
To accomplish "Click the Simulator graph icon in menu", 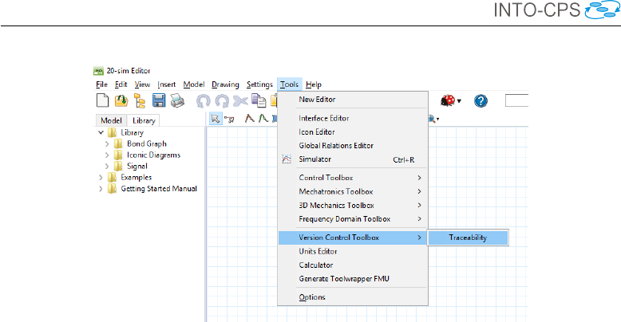I will click(287, 159).
